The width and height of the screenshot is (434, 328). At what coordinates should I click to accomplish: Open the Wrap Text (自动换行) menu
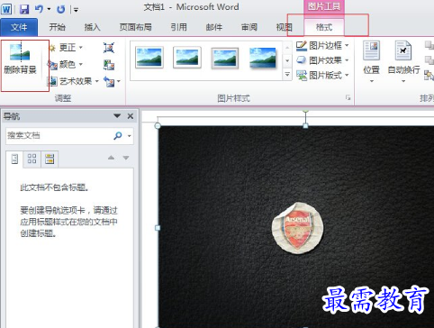point(403,62)
